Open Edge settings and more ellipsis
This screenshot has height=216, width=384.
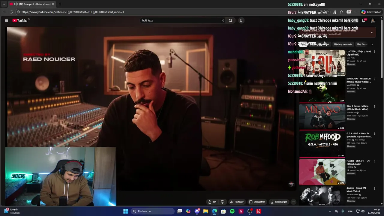tap(356, 12)
